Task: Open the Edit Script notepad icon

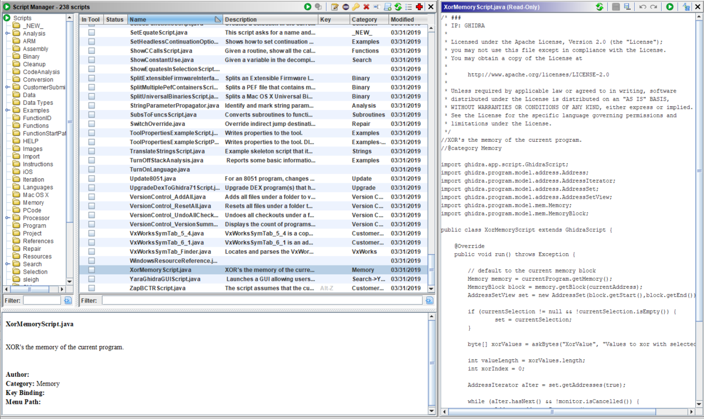Action: [x=335, y=7]
